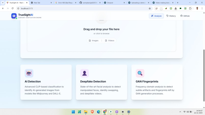Open File Explorer from the taskbar
This screenshot has height=115, width=205.
click(x=86, y=112)
